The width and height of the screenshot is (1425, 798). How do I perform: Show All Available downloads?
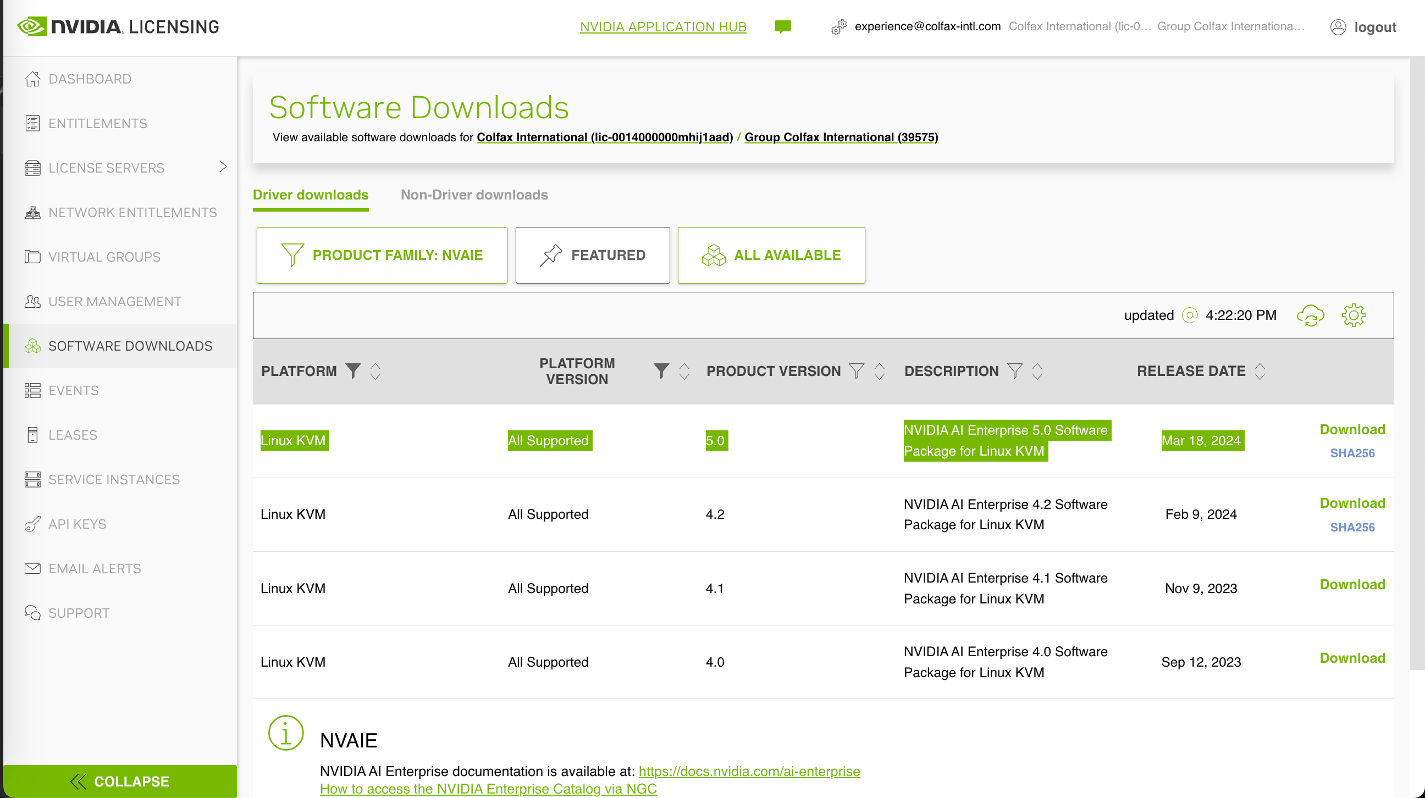click(x=771, y=255)
